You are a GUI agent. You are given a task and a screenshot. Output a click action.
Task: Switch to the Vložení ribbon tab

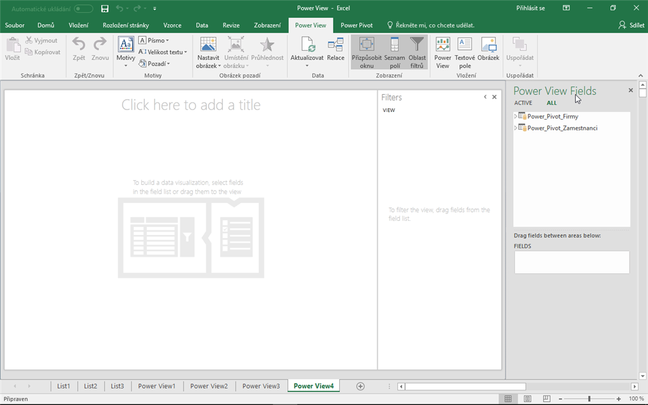pyautogui.click(x=78, y=25)
